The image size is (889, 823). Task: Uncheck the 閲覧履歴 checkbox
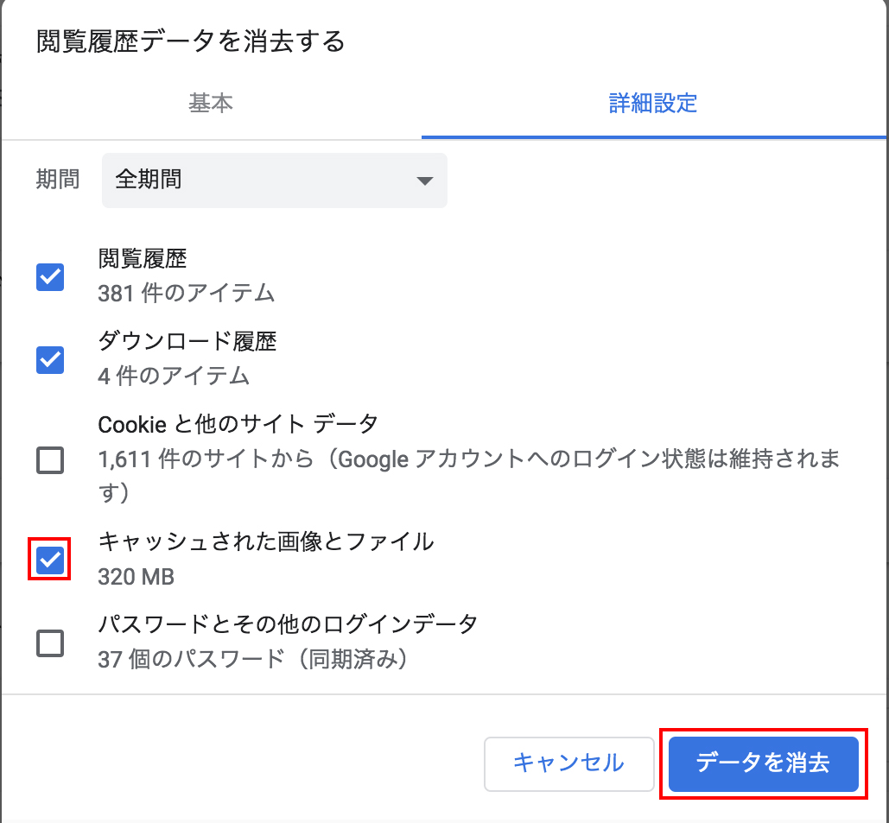(50, 276)
